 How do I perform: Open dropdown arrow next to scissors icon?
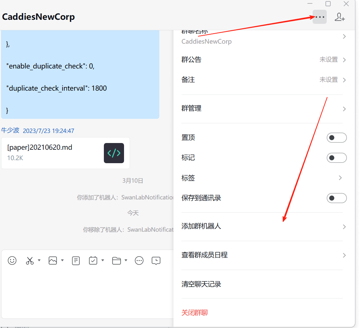click(39, 261)
